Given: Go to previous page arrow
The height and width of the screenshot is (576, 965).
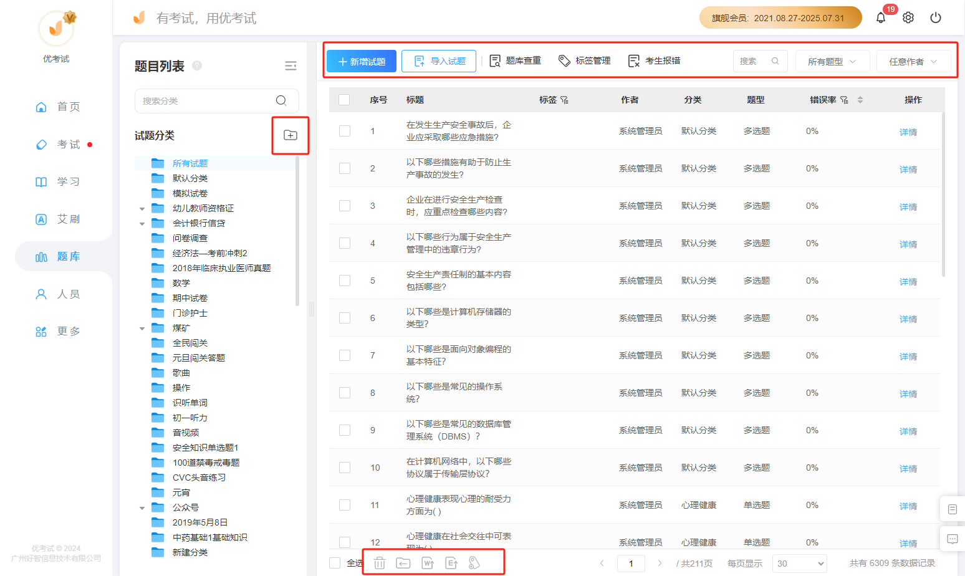Looking at the screenshot, I should 602,563.
